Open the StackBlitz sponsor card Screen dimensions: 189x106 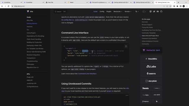tap(151, 59)
